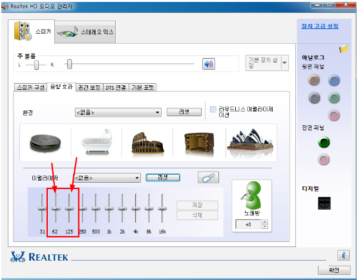
Task: Click the 8k equalizer slider
Action: pyautogui.click(x=149, y=208)
